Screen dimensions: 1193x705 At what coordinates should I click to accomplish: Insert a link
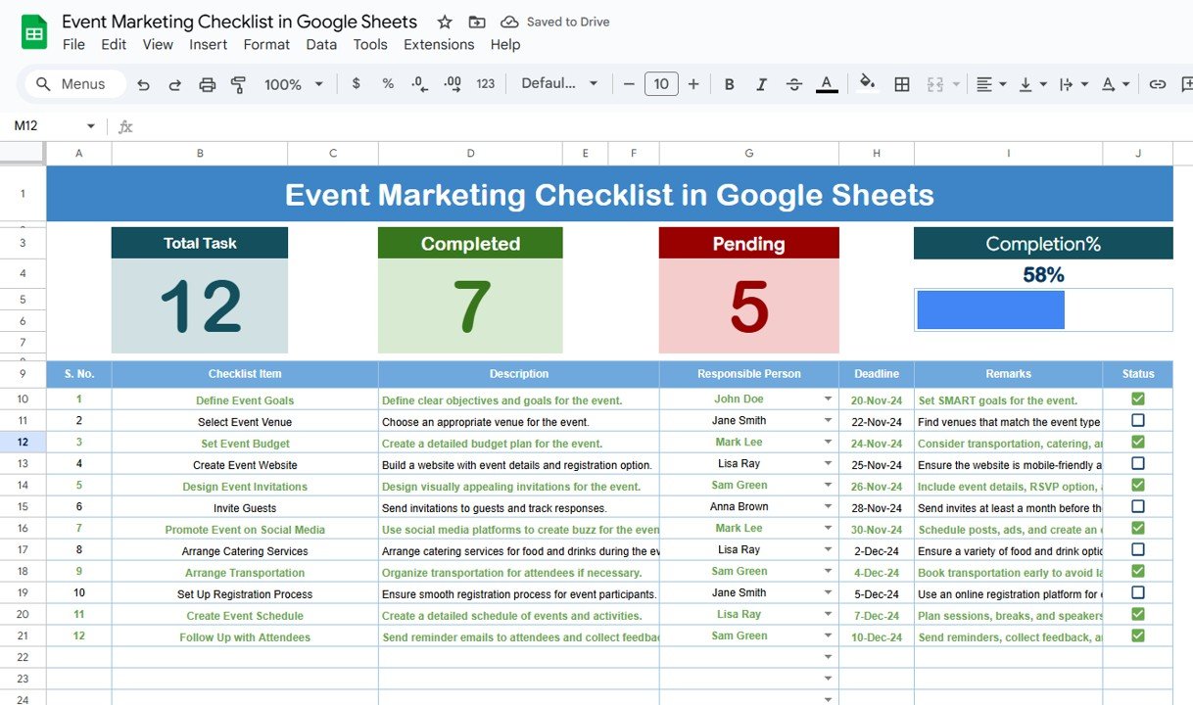coord(1158,84)
